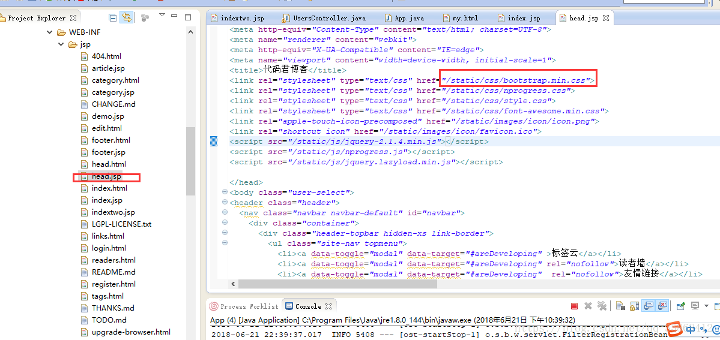
Task: Toggle Console Scroll Lock
Action: (634, 306)
